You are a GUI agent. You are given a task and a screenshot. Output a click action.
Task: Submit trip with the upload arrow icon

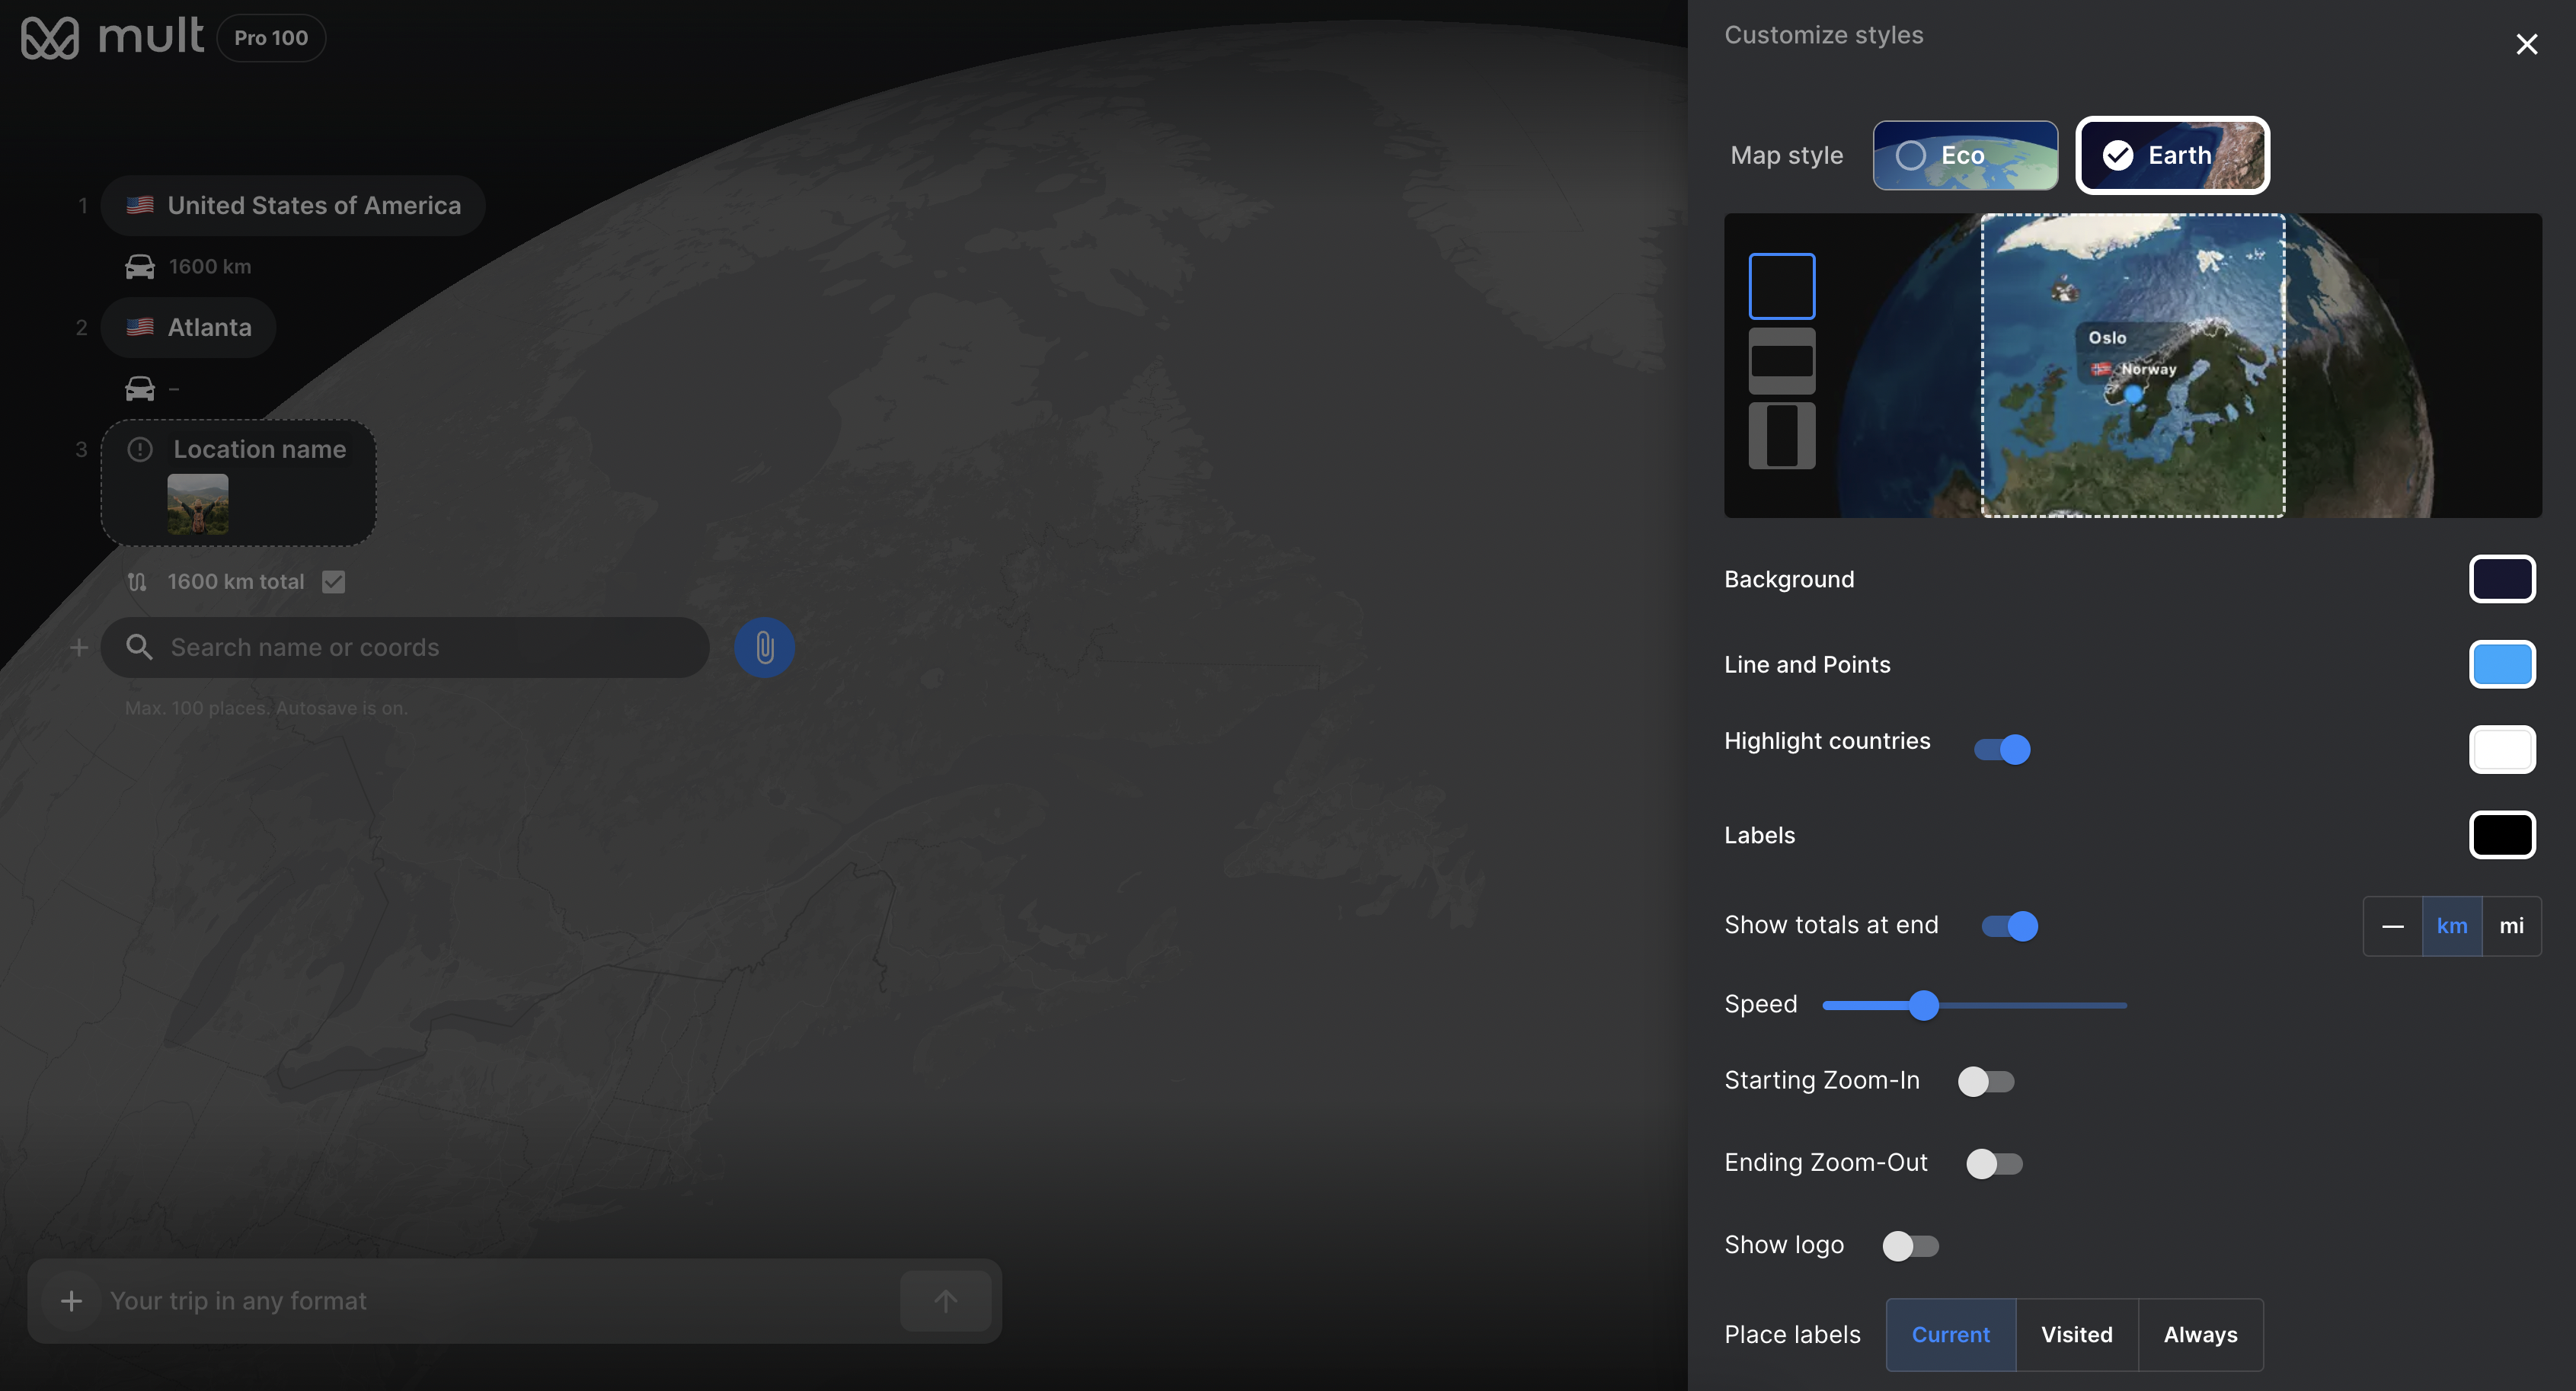click(944, 1300)
